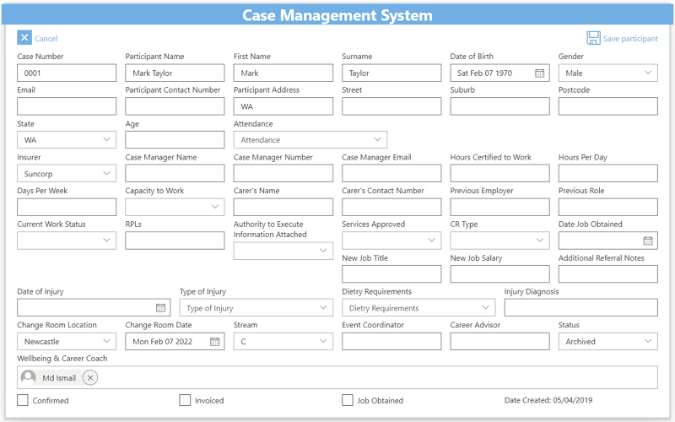
Task: Open the Attendance dropdown
Action: click(x=310, y=140)
